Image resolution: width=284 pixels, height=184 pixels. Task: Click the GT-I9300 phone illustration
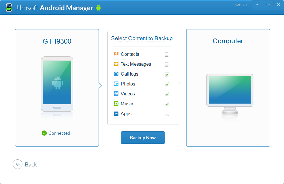pyautogui.click(x=57, y=84)
